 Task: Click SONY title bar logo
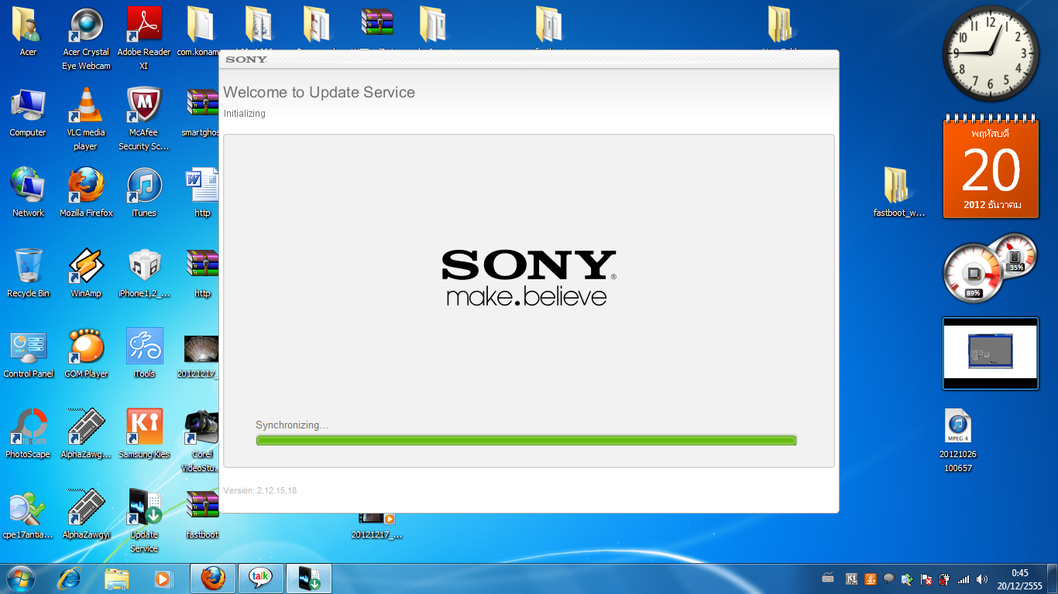[x=246, y=60]
